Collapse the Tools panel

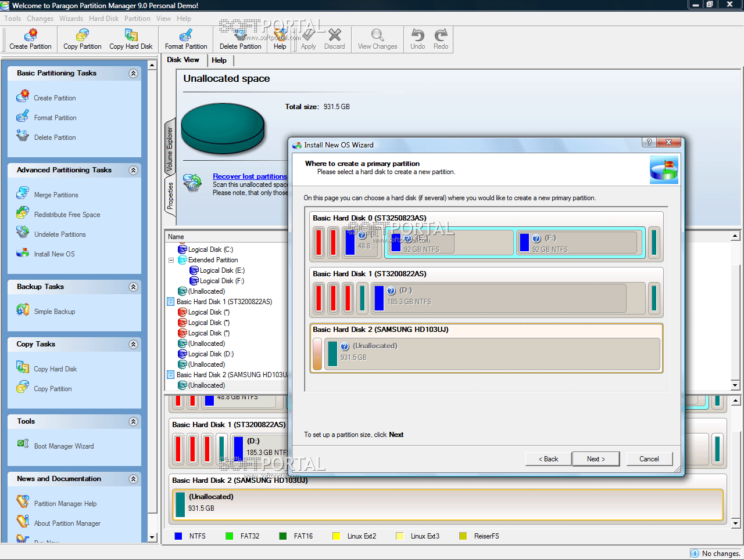click(x=133, y=421)
